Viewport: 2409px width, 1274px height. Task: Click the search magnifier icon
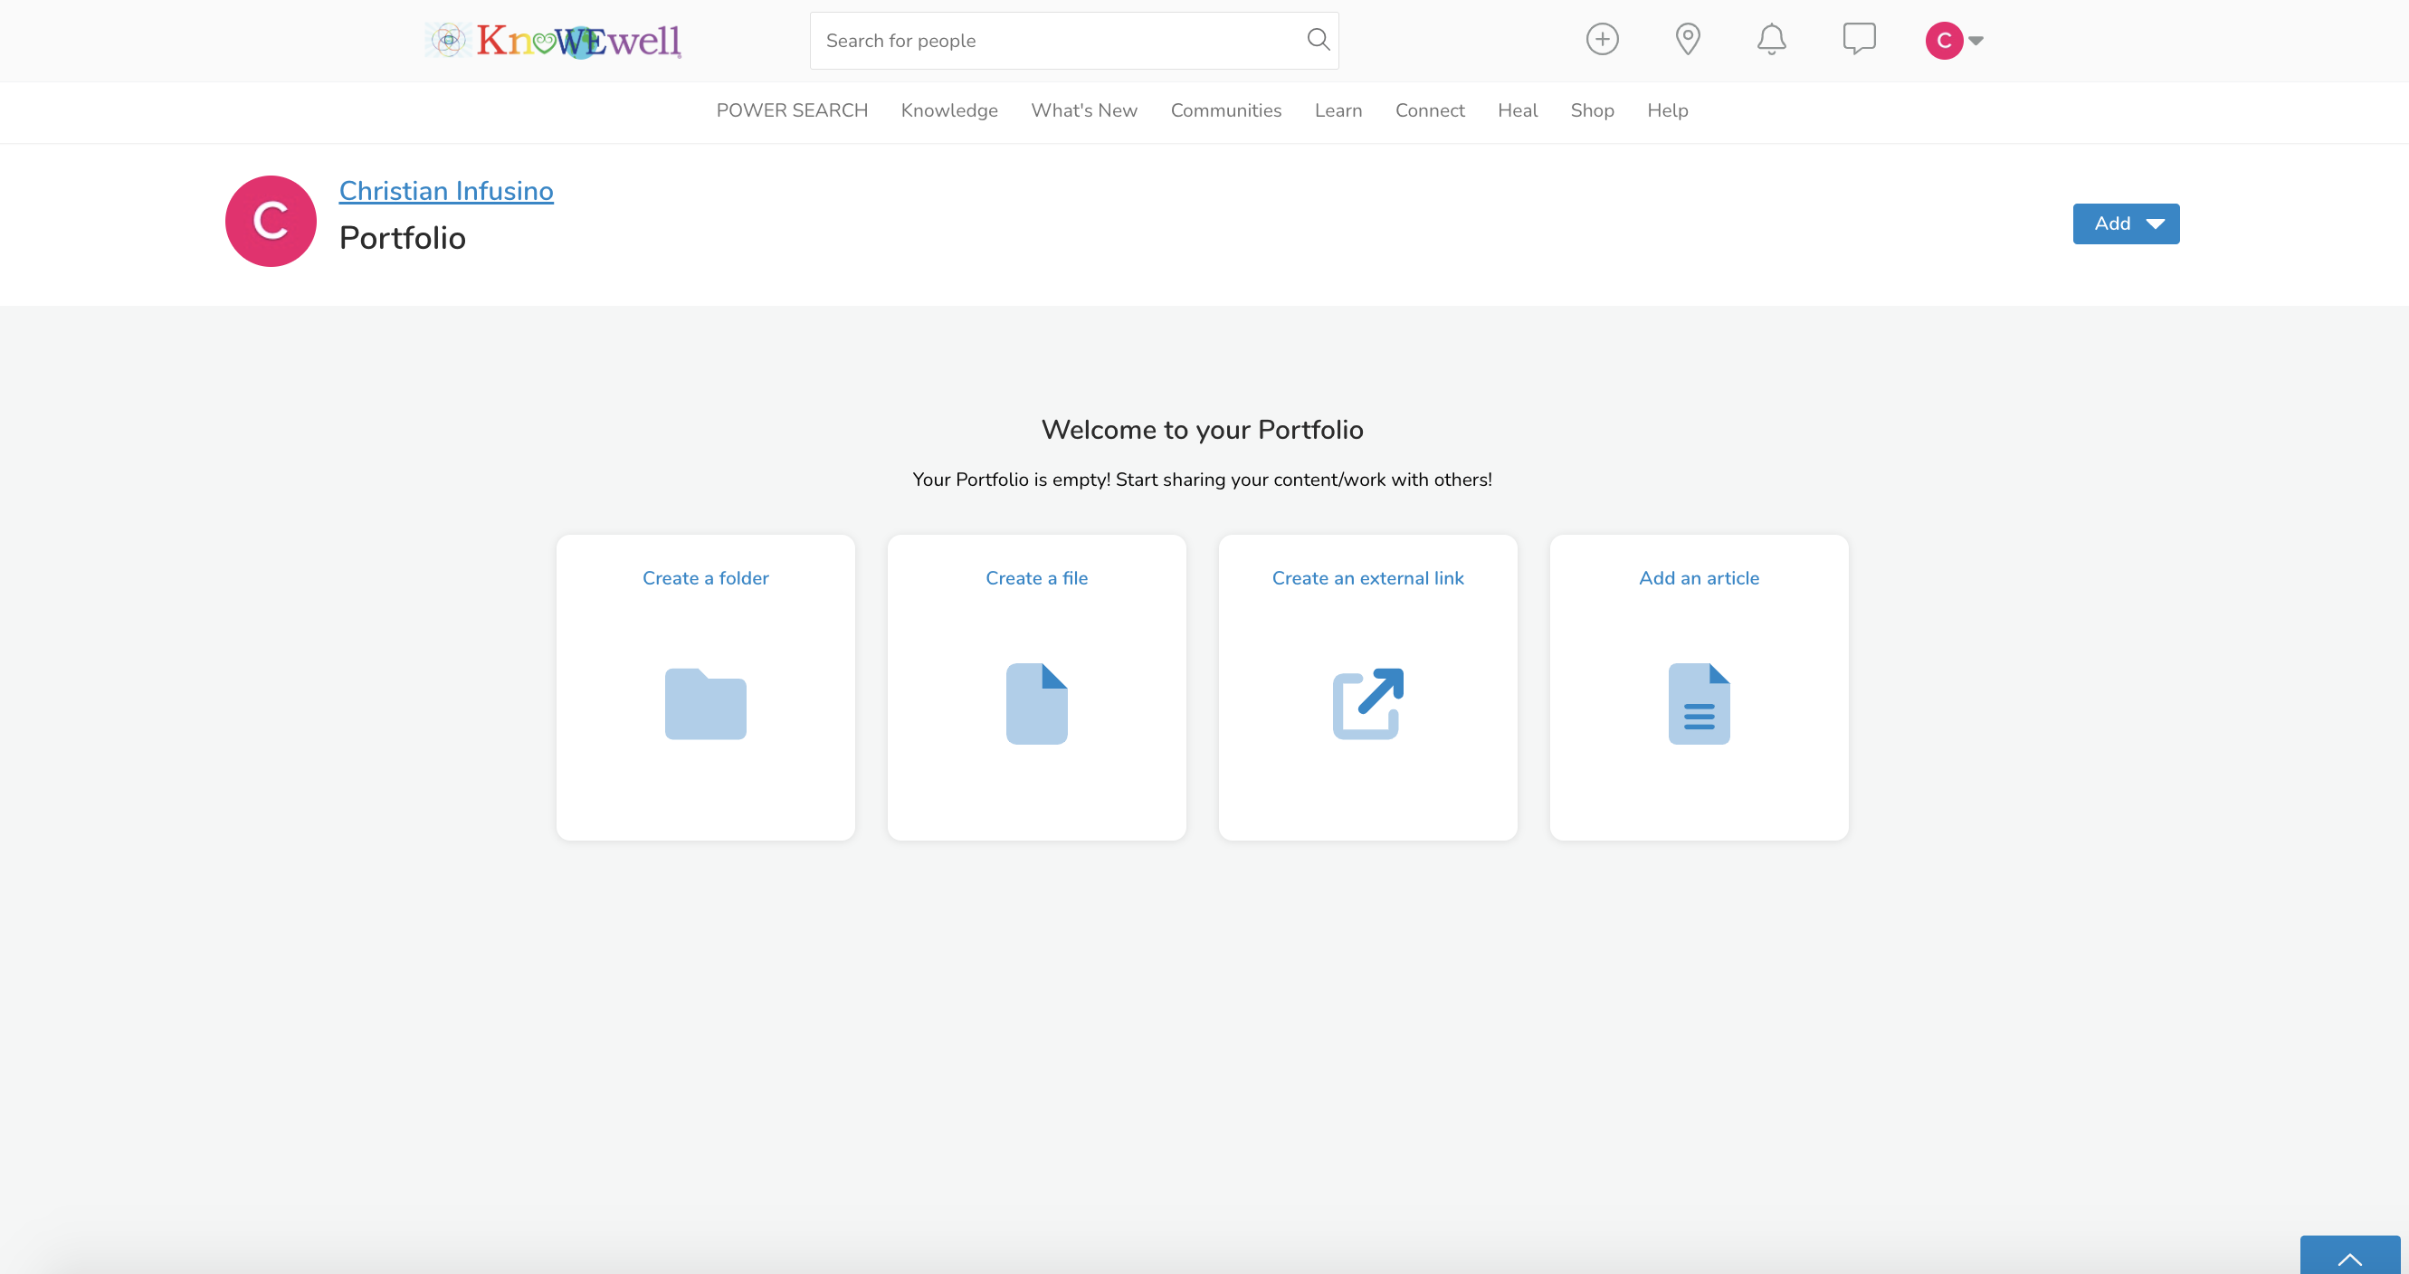click(1318, 39)
